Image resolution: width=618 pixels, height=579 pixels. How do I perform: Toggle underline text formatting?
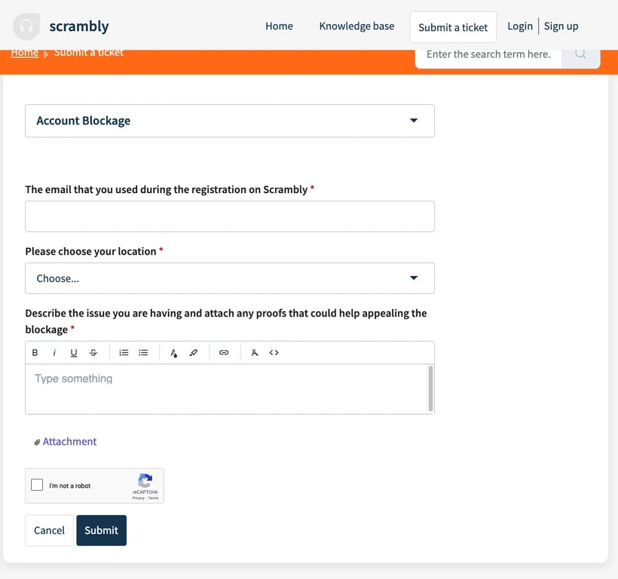(x=74, y=353)
